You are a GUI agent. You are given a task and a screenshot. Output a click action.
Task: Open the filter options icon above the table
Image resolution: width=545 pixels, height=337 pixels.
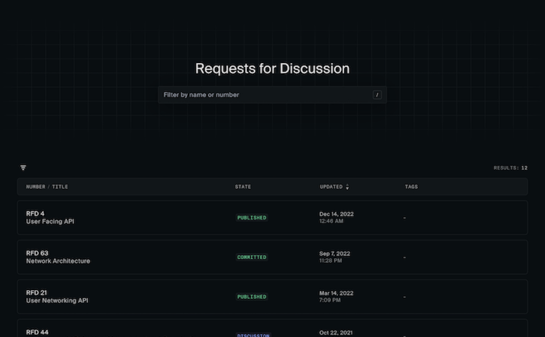23,168
